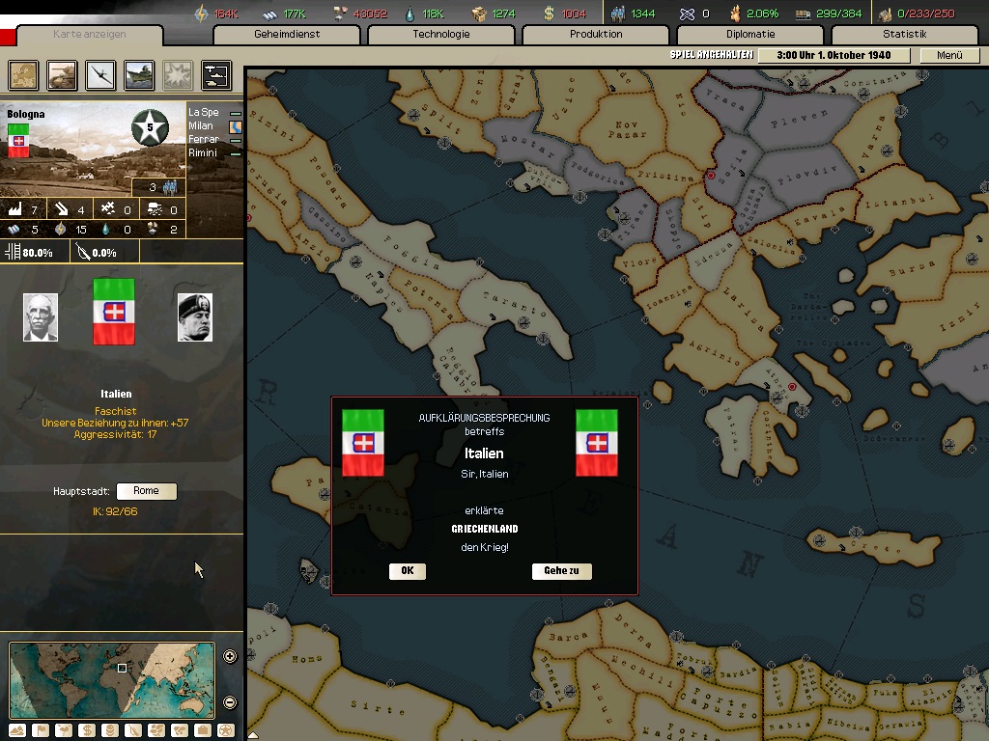Select the partisan rifle map mode icon

click(x=133, y=730)
